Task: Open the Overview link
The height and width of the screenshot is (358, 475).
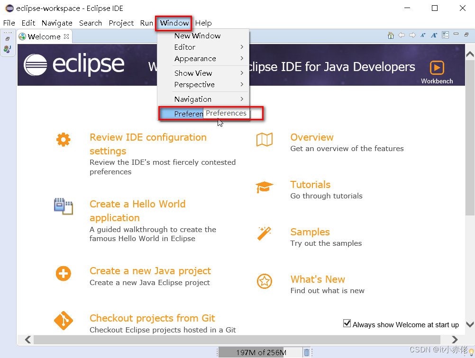Action: pos(312,137)
